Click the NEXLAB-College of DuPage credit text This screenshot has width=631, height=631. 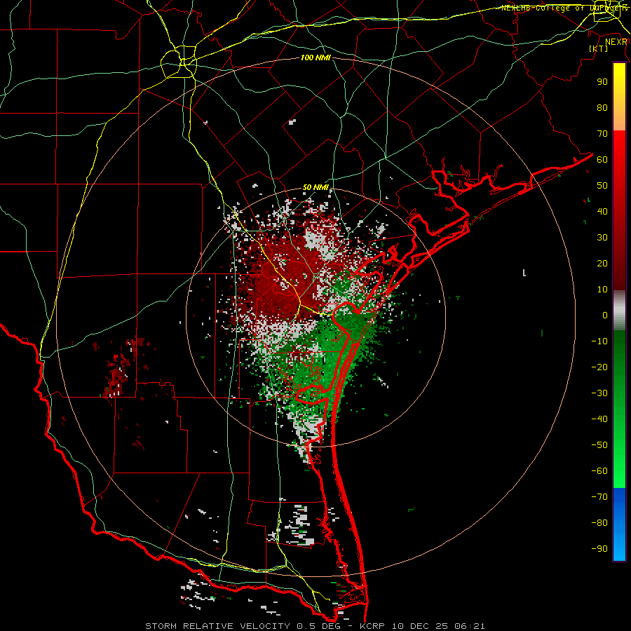point(564,8)
